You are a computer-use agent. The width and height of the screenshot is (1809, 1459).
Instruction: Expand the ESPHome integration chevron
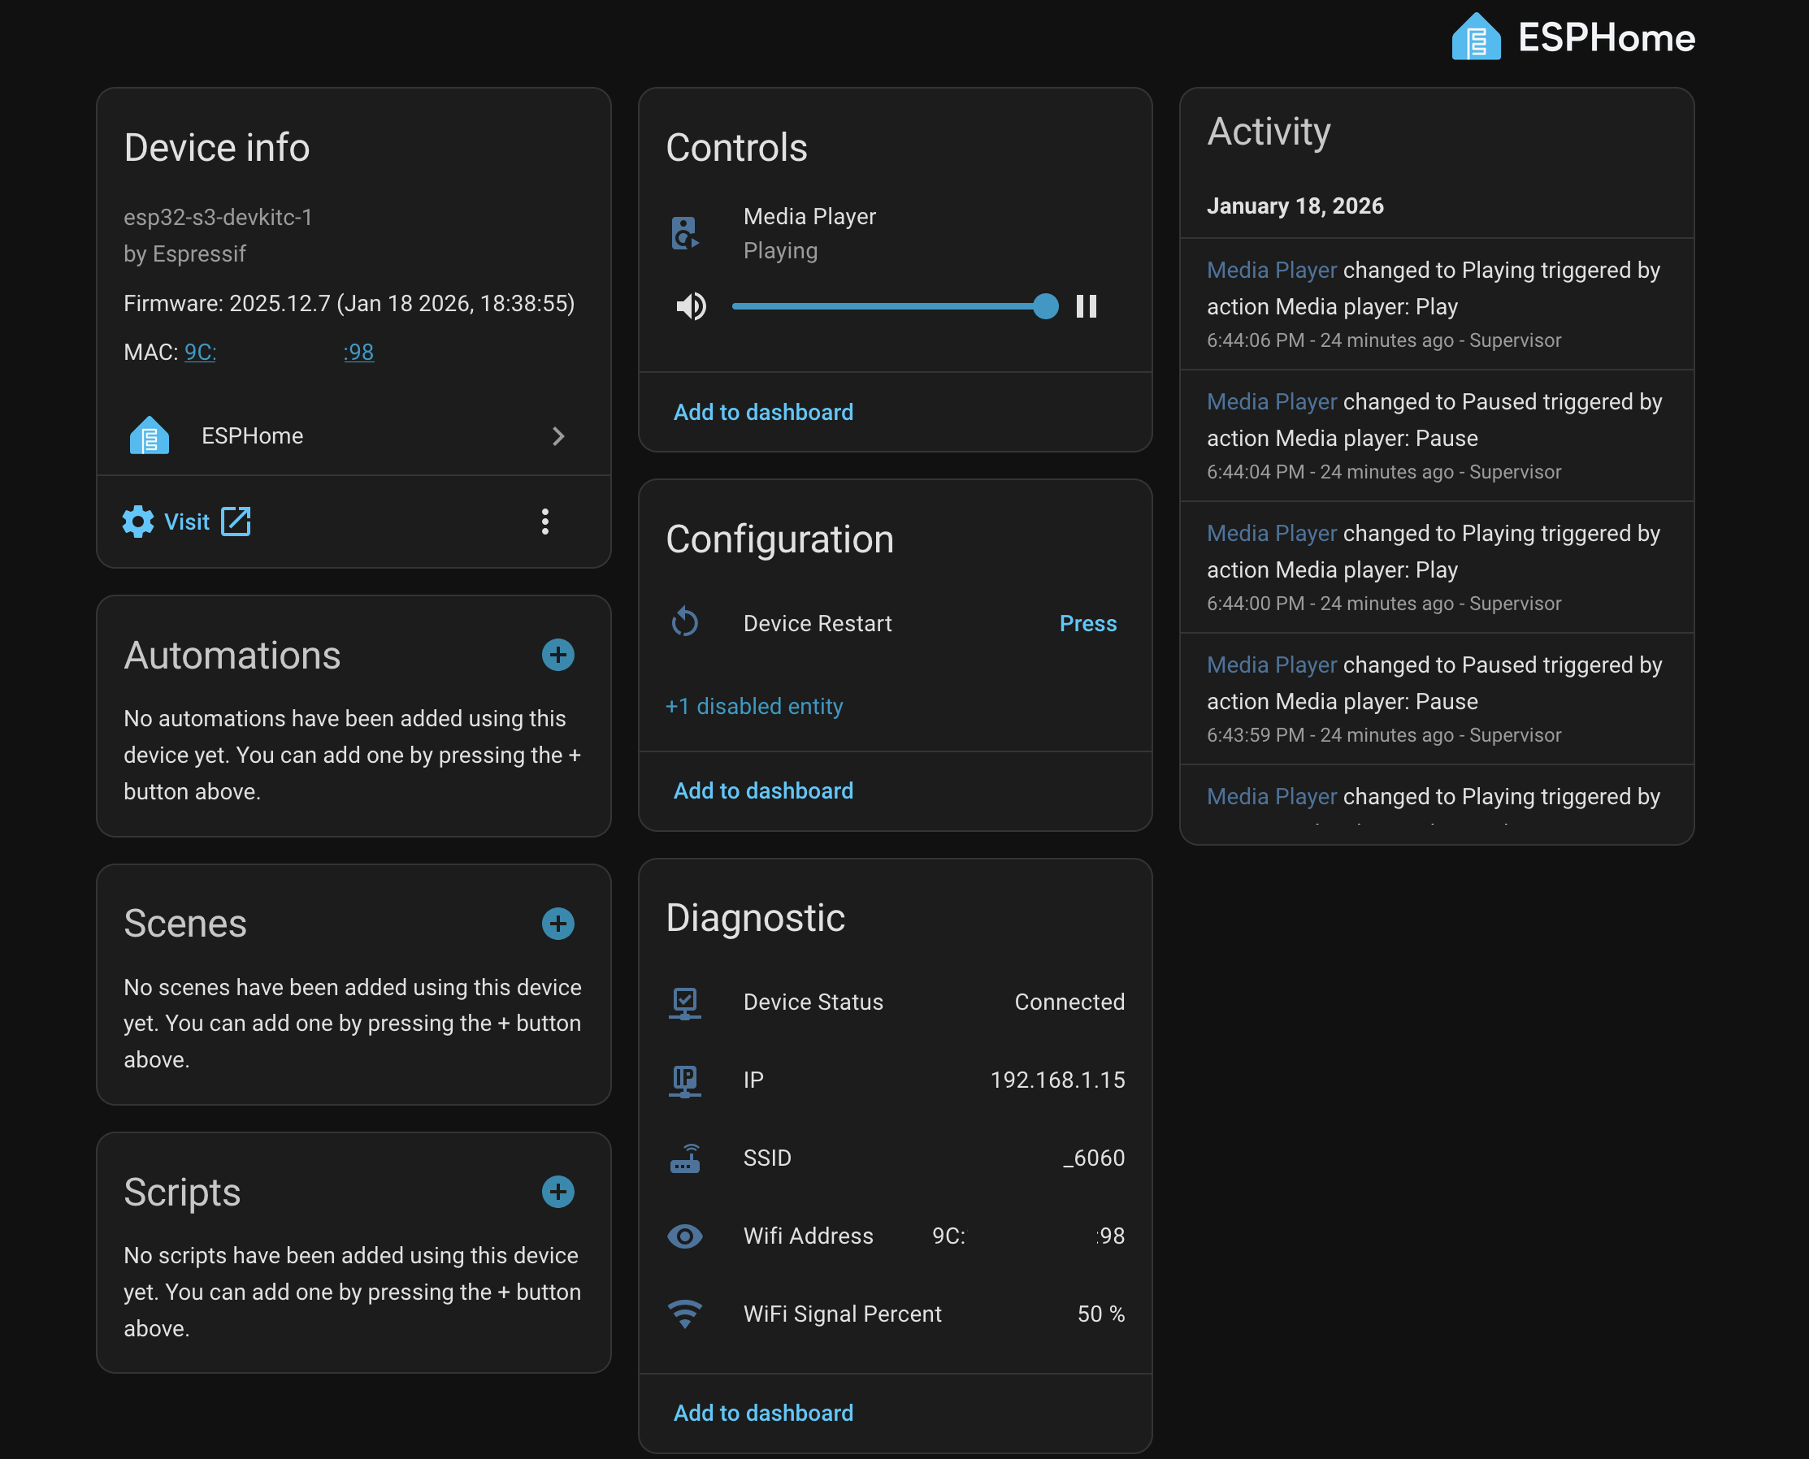(558, 435)
